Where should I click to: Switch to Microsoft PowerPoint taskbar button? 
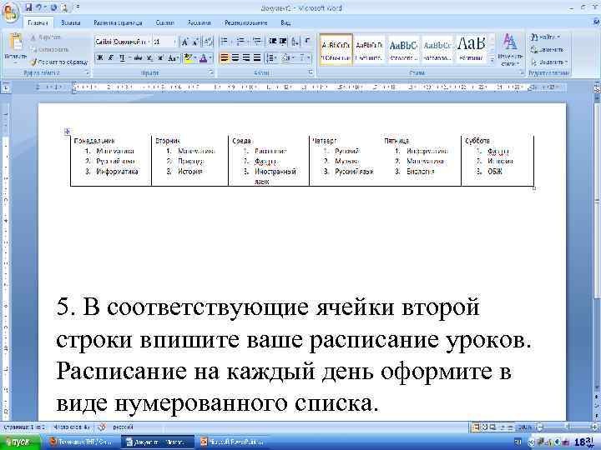(232, 442)
